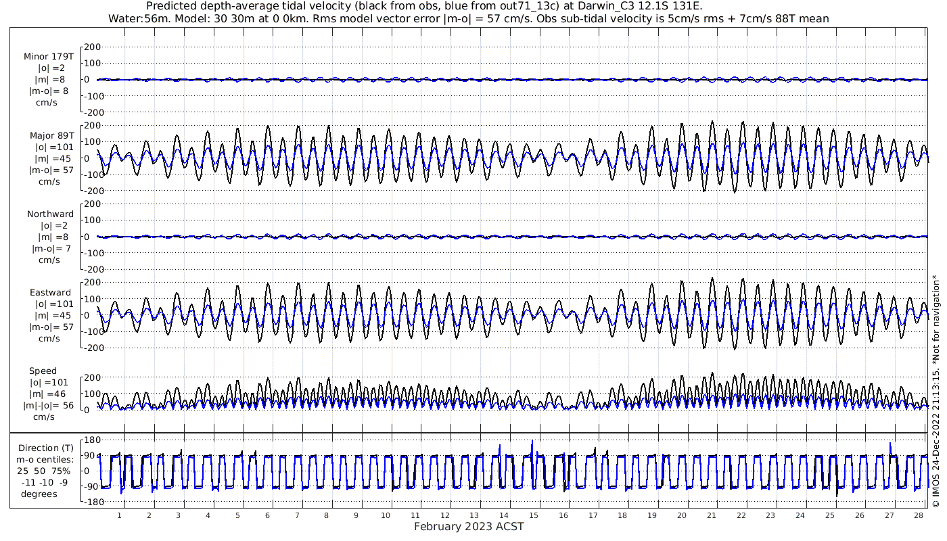Click day tick label '21' on time axis
This screenshot has height=541, width=947.
pyautogui.click(x=712, y=515)
